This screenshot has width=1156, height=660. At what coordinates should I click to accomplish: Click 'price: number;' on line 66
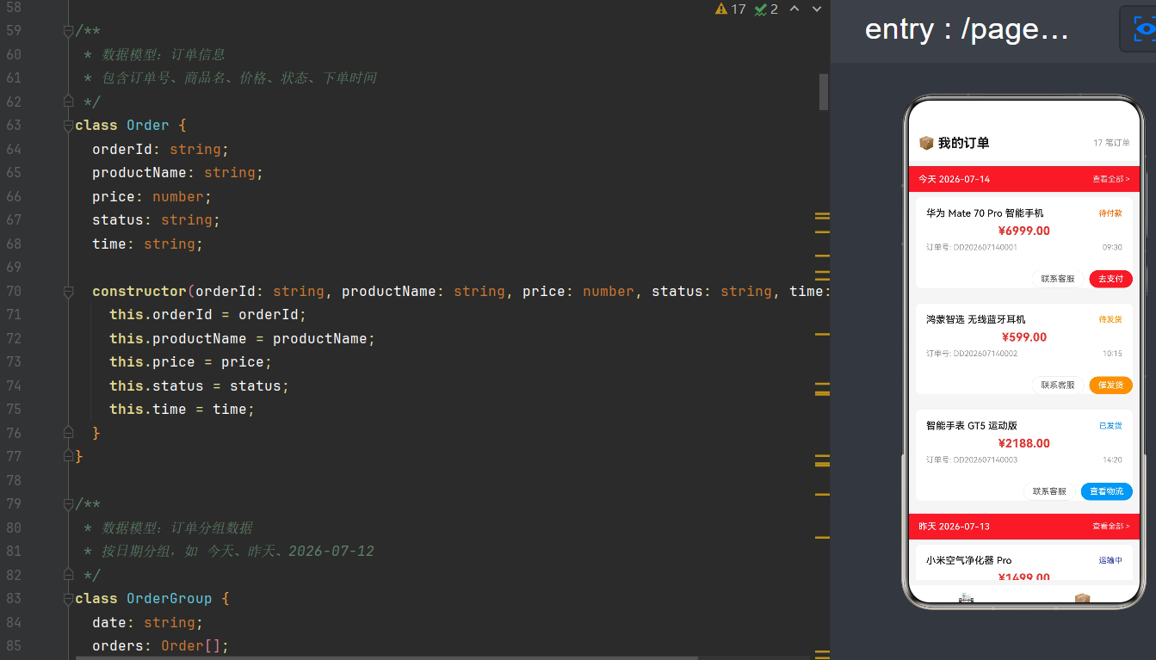pyautogui.click(x=152, y=197)
